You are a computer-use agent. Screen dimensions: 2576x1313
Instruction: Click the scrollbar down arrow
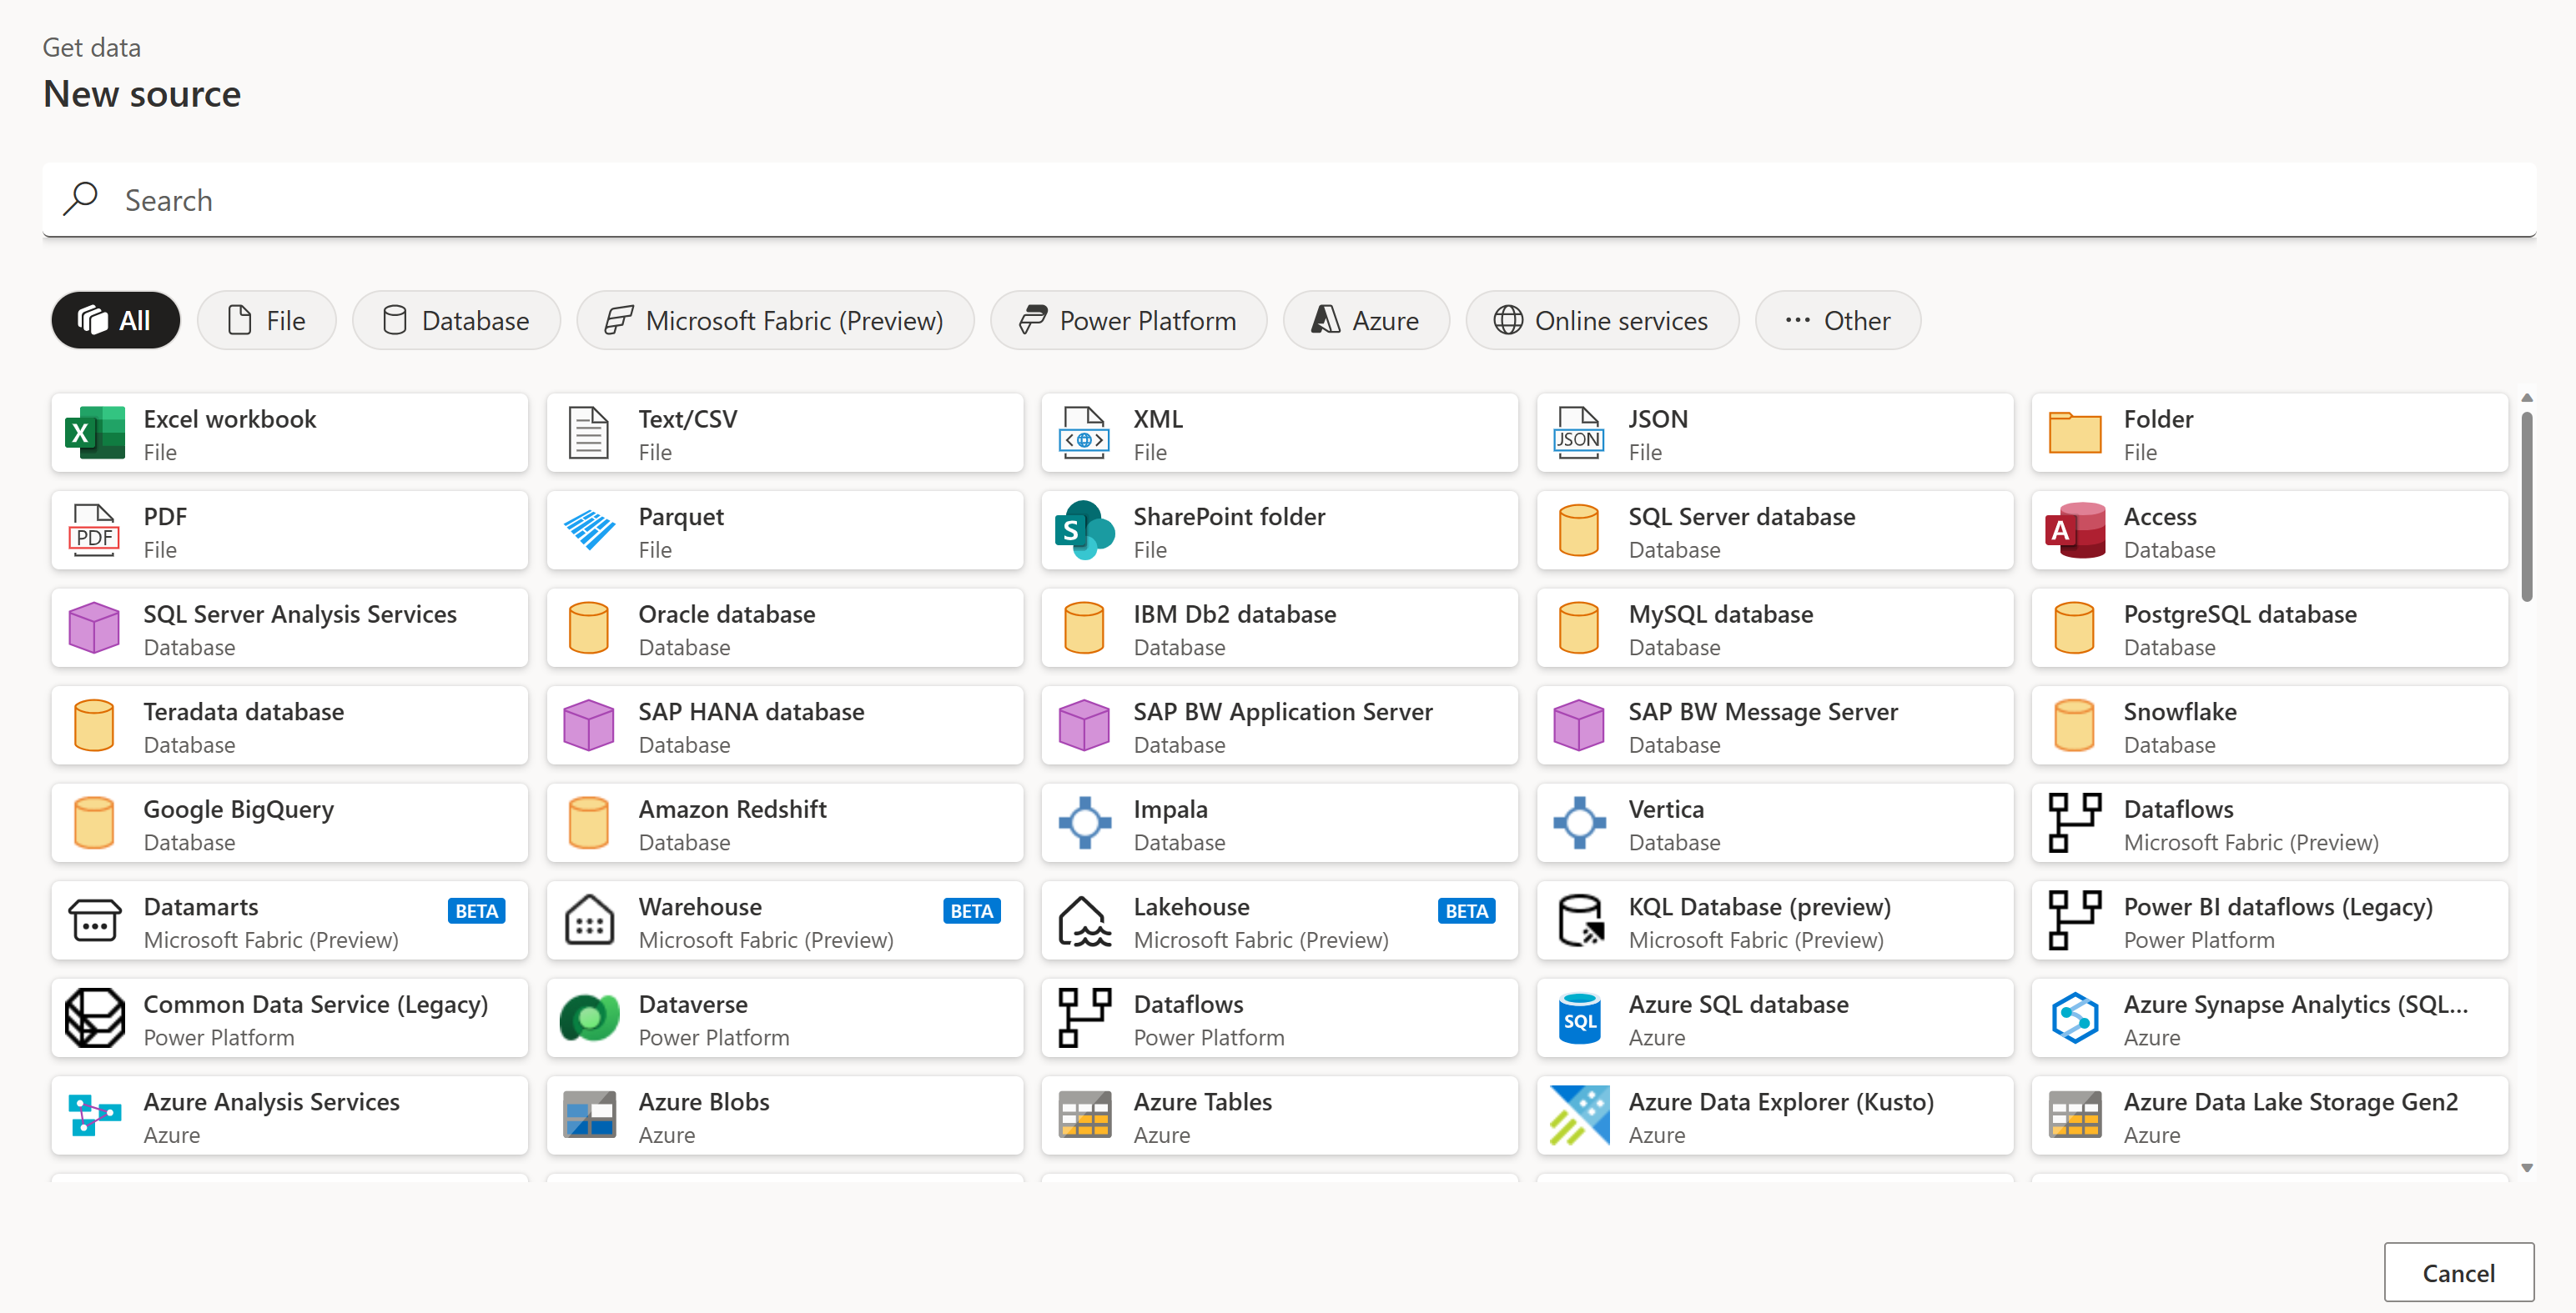2526,1167
